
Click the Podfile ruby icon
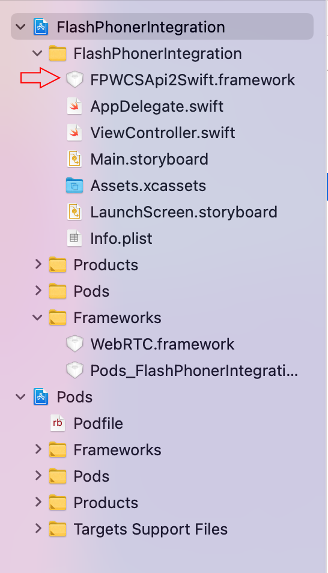tap(58, 423)
